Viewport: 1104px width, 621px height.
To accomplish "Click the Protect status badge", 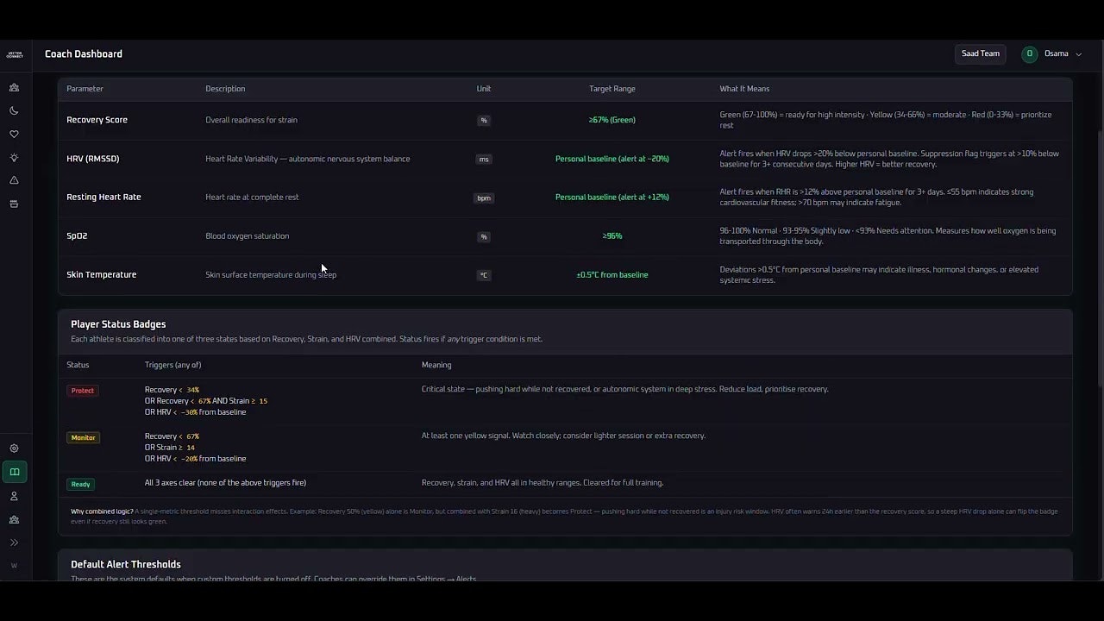I will [83, 391].
